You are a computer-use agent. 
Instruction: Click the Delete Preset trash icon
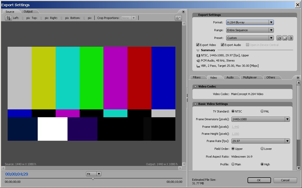291,38
